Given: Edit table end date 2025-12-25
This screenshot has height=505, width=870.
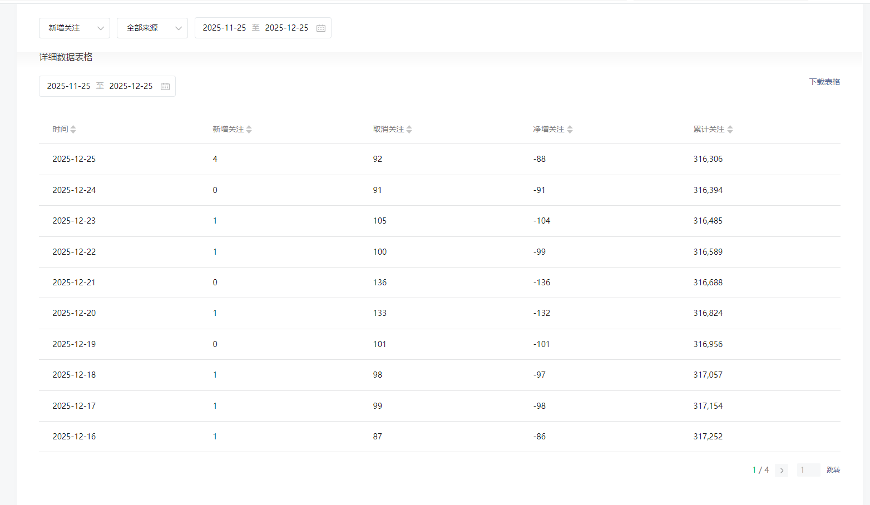Looking at the screenshot, I should click(x=131, y=86).
